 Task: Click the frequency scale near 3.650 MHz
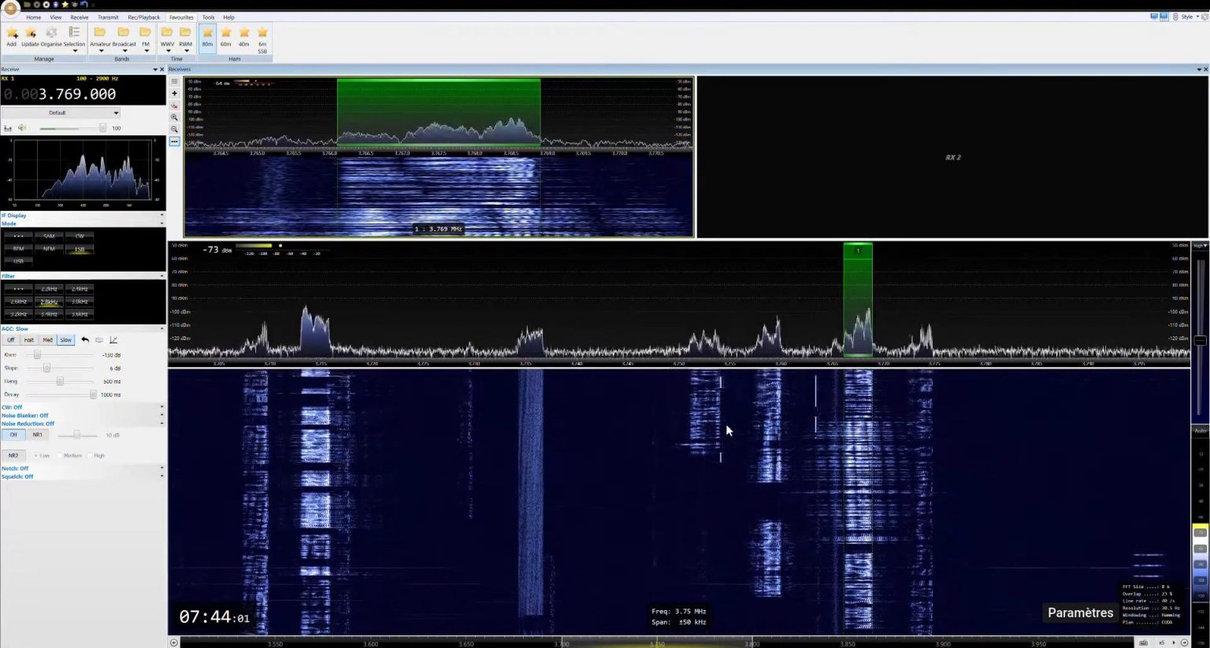click(x=466, y=643)
